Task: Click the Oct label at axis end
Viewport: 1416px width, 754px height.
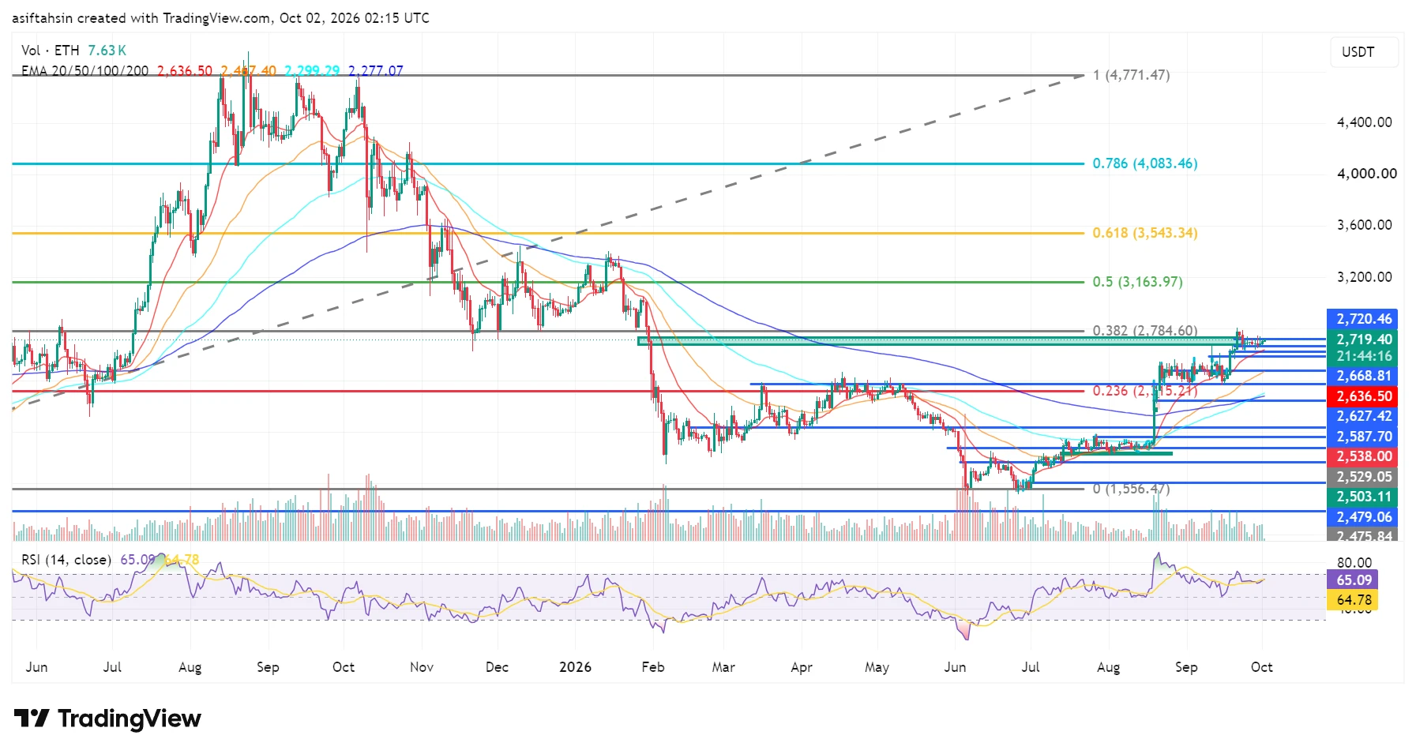Action: tap(1261, 667)
